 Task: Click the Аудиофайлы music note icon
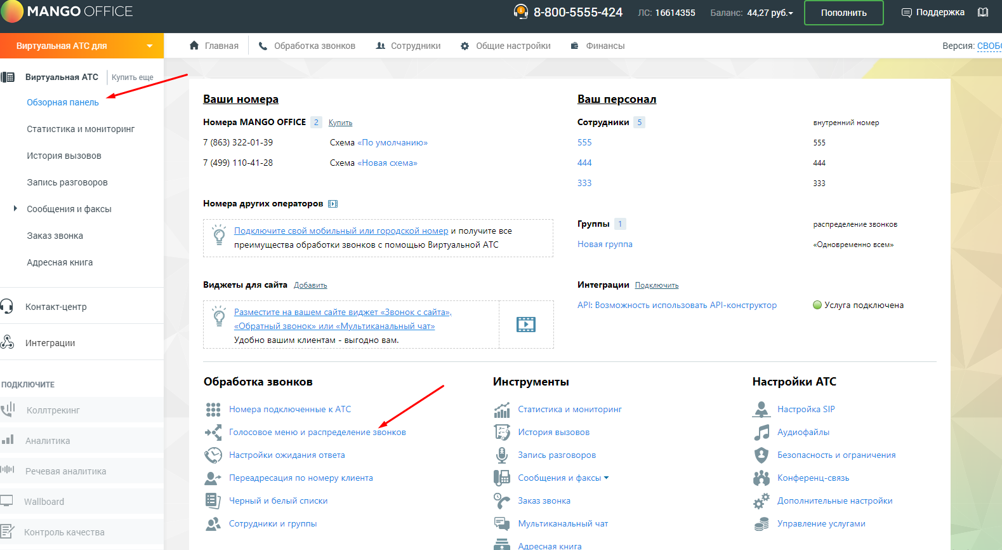pos(761,433)
